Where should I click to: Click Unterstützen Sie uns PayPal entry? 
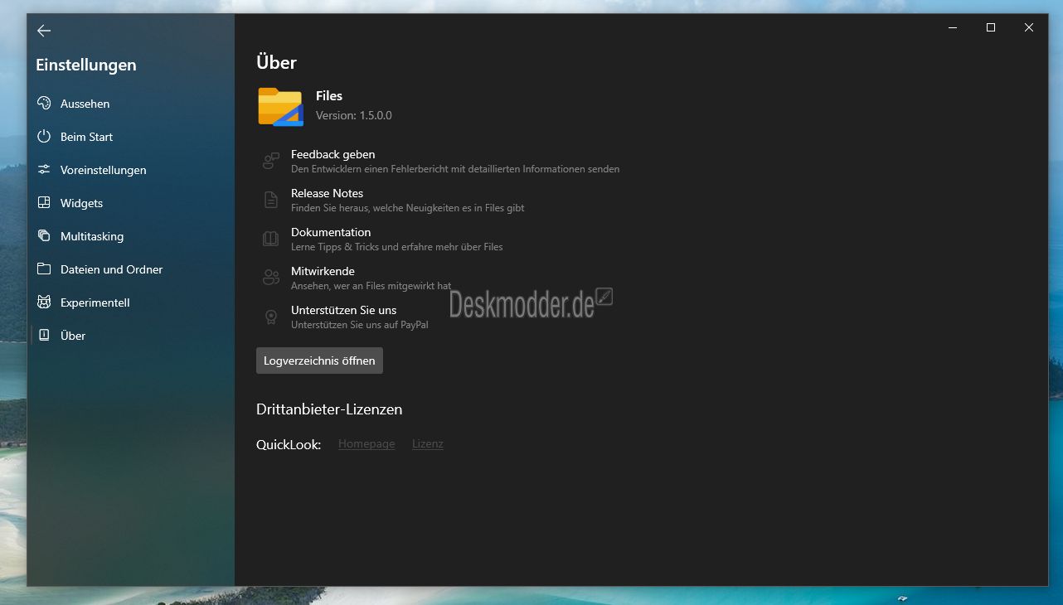pyautogui.click(x=345, y=317)
